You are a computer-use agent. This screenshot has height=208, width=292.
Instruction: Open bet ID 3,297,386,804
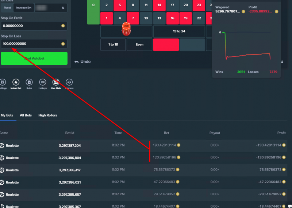tap(70, 158)
